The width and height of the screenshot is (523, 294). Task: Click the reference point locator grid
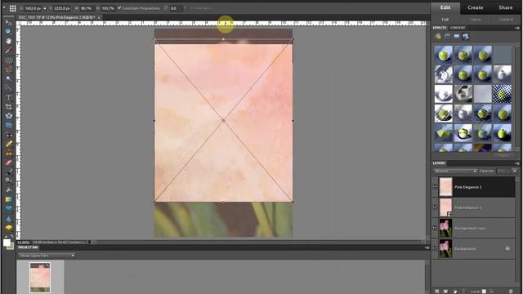(x=13, y=8)
